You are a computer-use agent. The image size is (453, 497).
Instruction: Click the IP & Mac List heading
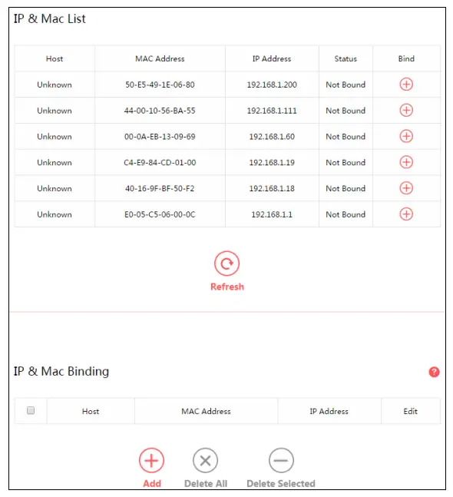[x=50, y=18]
